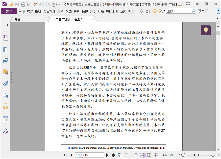Image resolution: width=221 pixels, height=159 pixels.
Task: Open the 注释 menu tab
Action: coord(60,11)
